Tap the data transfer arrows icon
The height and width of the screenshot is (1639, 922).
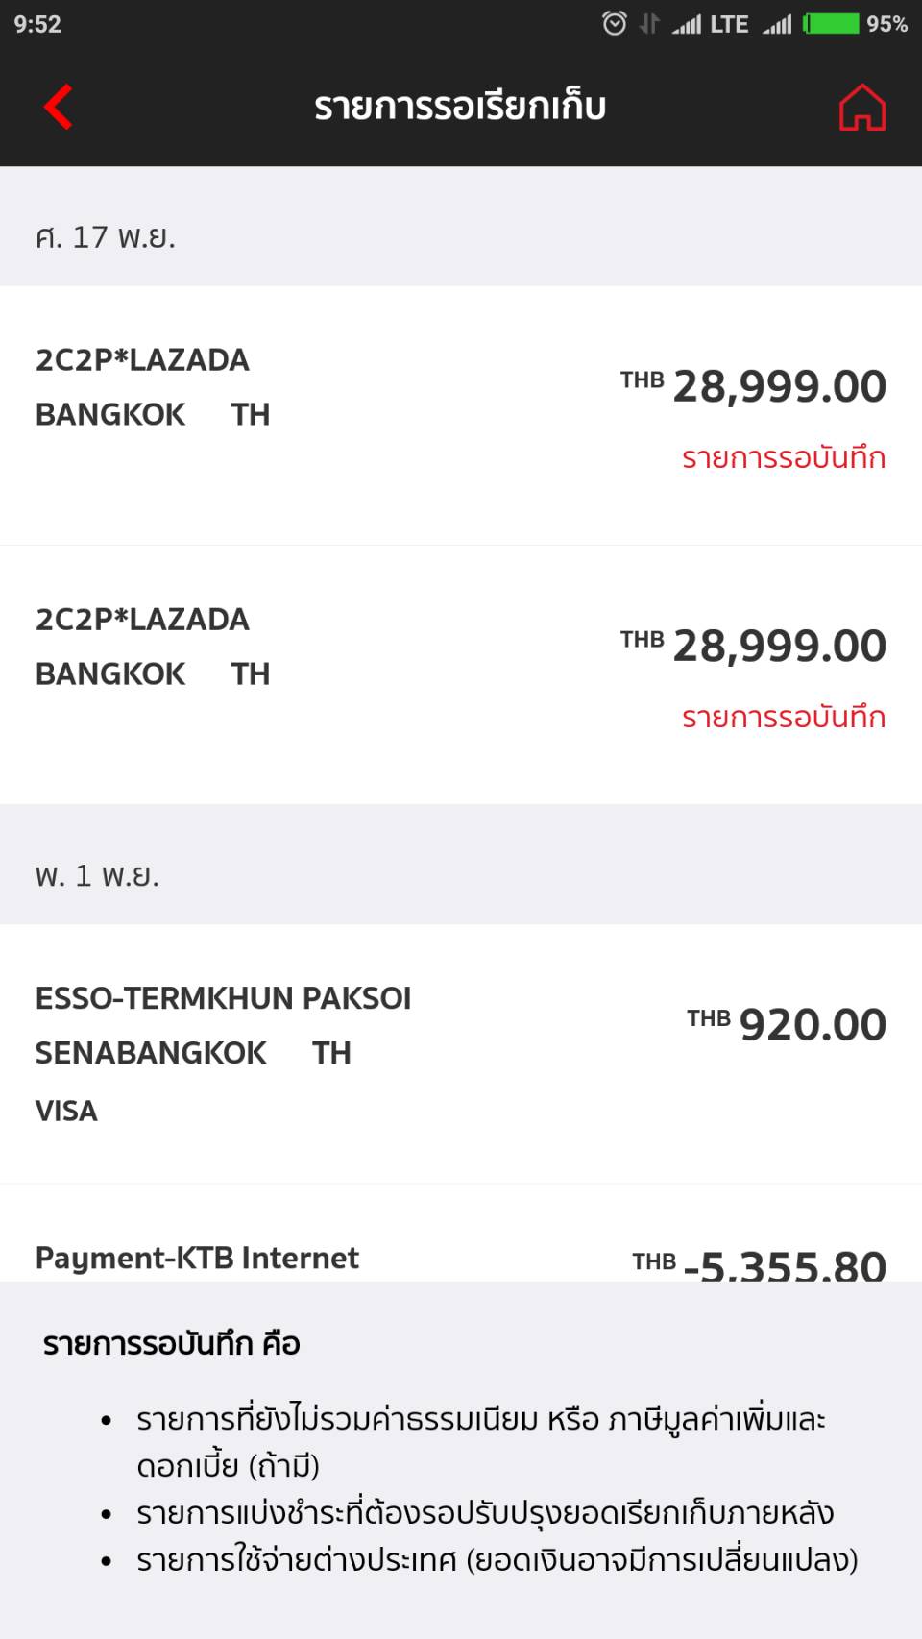pos(650,23)
